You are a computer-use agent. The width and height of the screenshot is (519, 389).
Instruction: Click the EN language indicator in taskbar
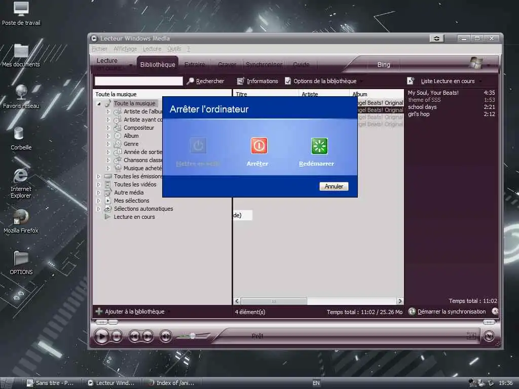click(x=316, y=383)
